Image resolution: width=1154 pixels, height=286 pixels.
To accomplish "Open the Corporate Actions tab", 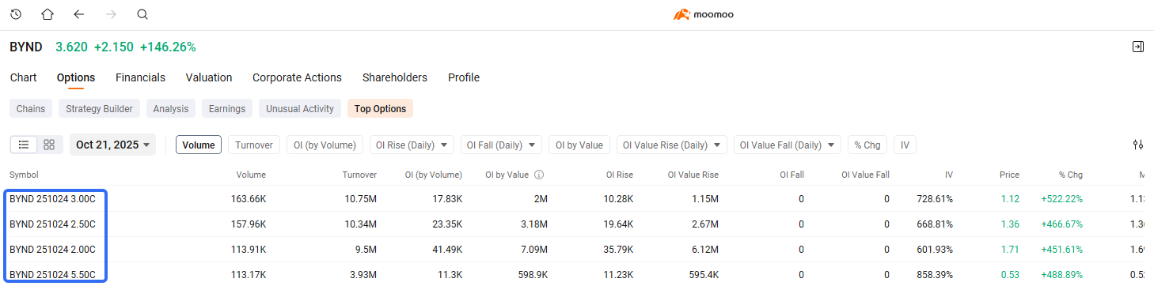I will (x=297, y=77).
